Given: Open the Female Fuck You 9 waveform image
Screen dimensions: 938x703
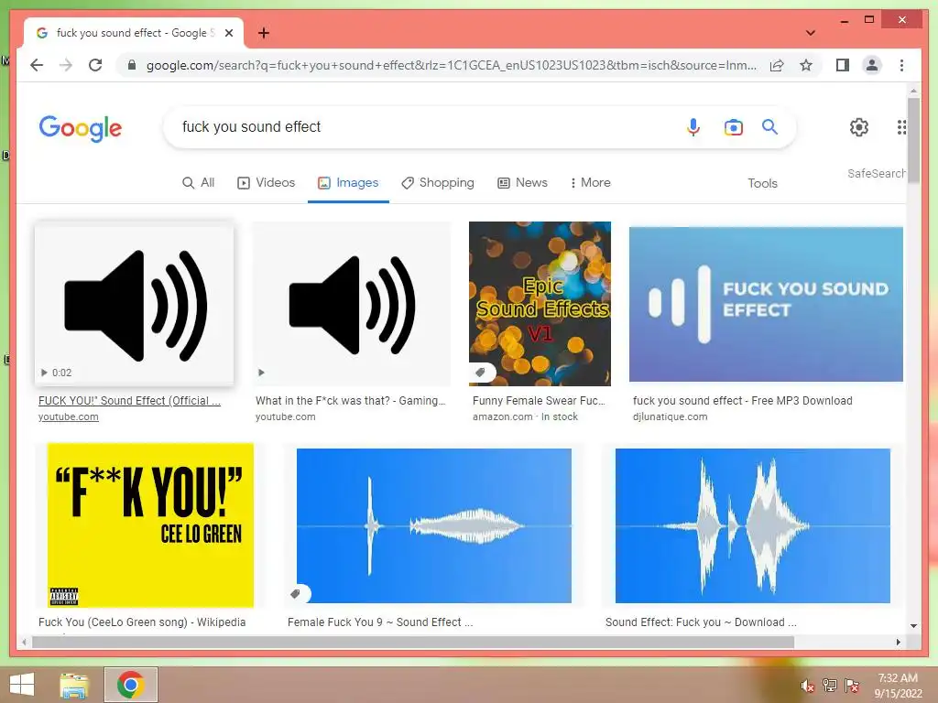Looking at the screenshot, I should click(433, 526).
